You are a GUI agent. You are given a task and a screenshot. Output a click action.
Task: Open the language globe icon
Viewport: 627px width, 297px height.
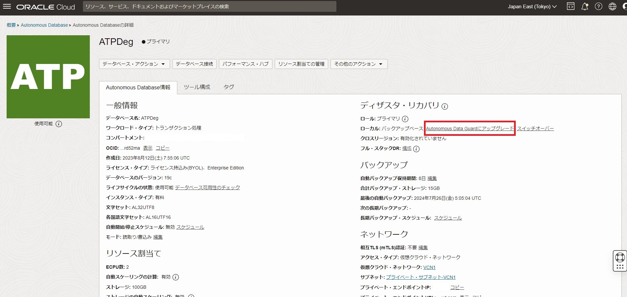612,7
